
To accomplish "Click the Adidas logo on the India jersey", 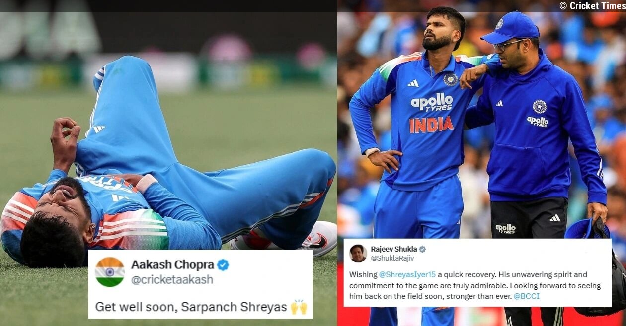I will click(413, 83).
